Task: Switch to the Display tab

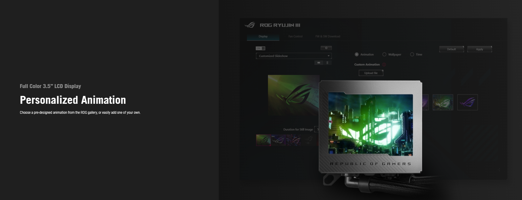Action: tap(263, 36)
